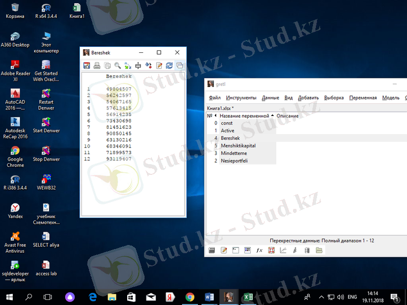
Task: Sort by Название переменной column header
Action: [x=244, y=116]
